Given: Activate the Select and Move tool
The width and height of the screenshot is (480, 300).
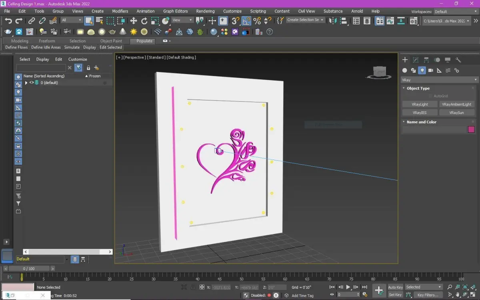Looking at the screenshot, I should pos(134,20).
